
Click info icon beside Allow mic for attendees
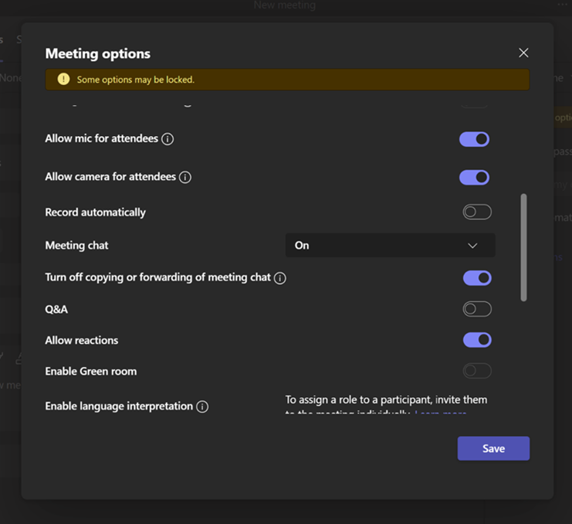[168, 139]
